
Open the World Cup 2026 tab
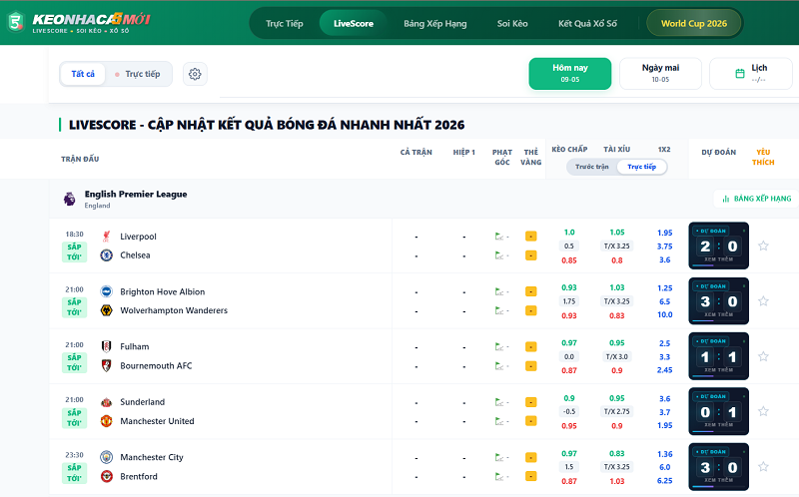tap(694, 23)
